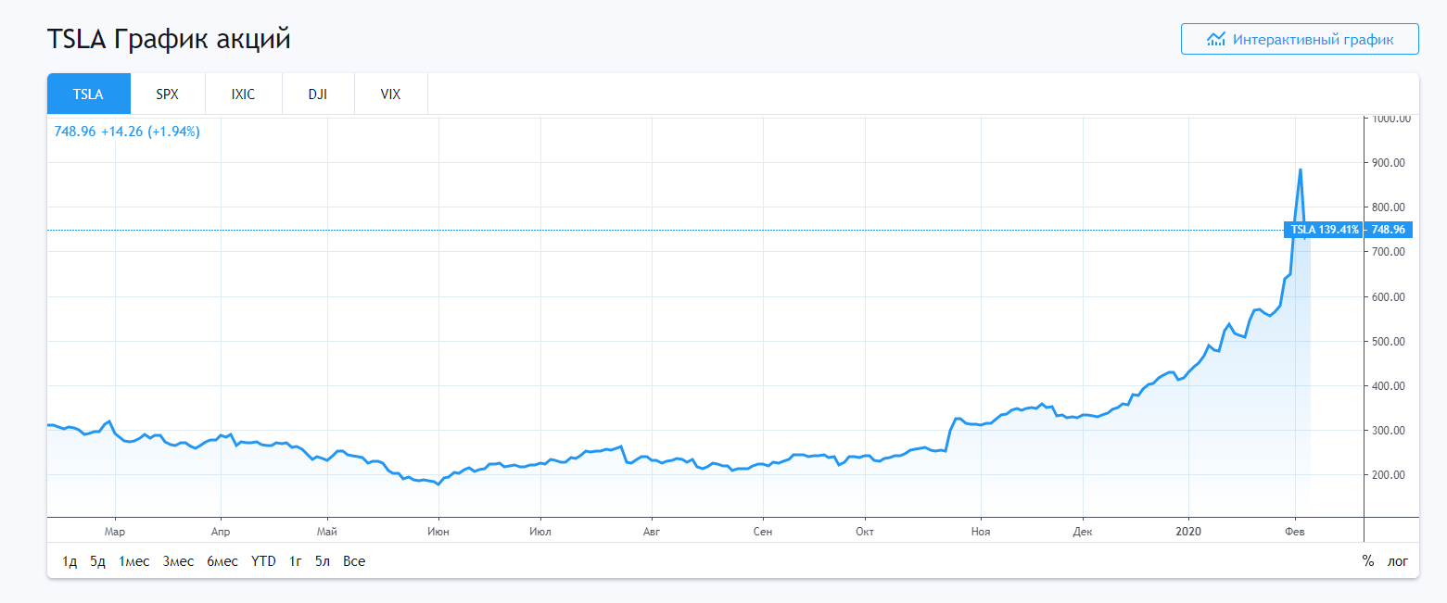Click the Мар month label on time axis
The image size is (1447, 603).
coord(115,532)
